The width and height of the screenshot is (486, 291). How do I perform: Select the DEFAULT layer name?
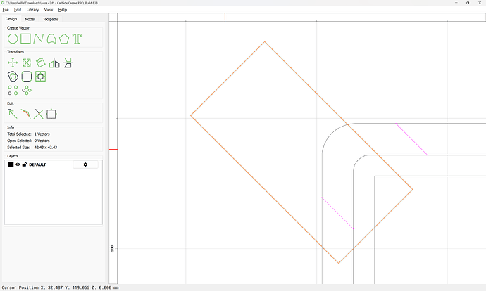pyautogui.click(x=37, y=164)
